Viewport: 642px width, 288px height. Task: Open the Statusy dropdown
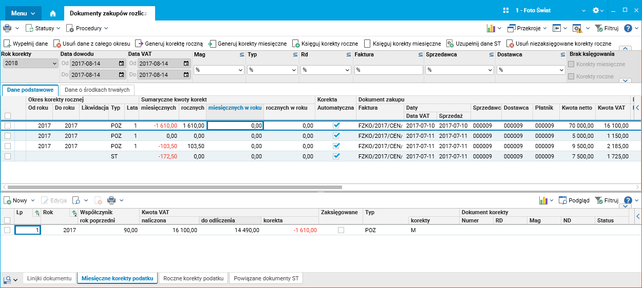43,28
